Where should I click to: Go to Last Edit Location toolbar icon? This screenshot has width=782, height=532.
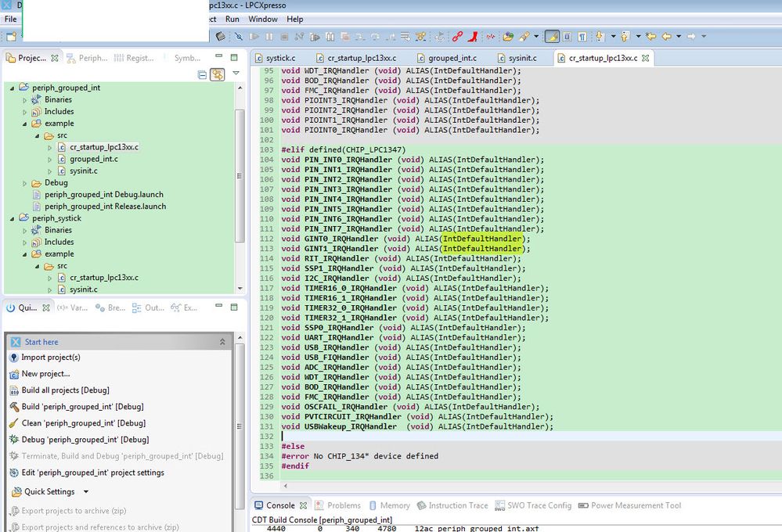(650, 37)
